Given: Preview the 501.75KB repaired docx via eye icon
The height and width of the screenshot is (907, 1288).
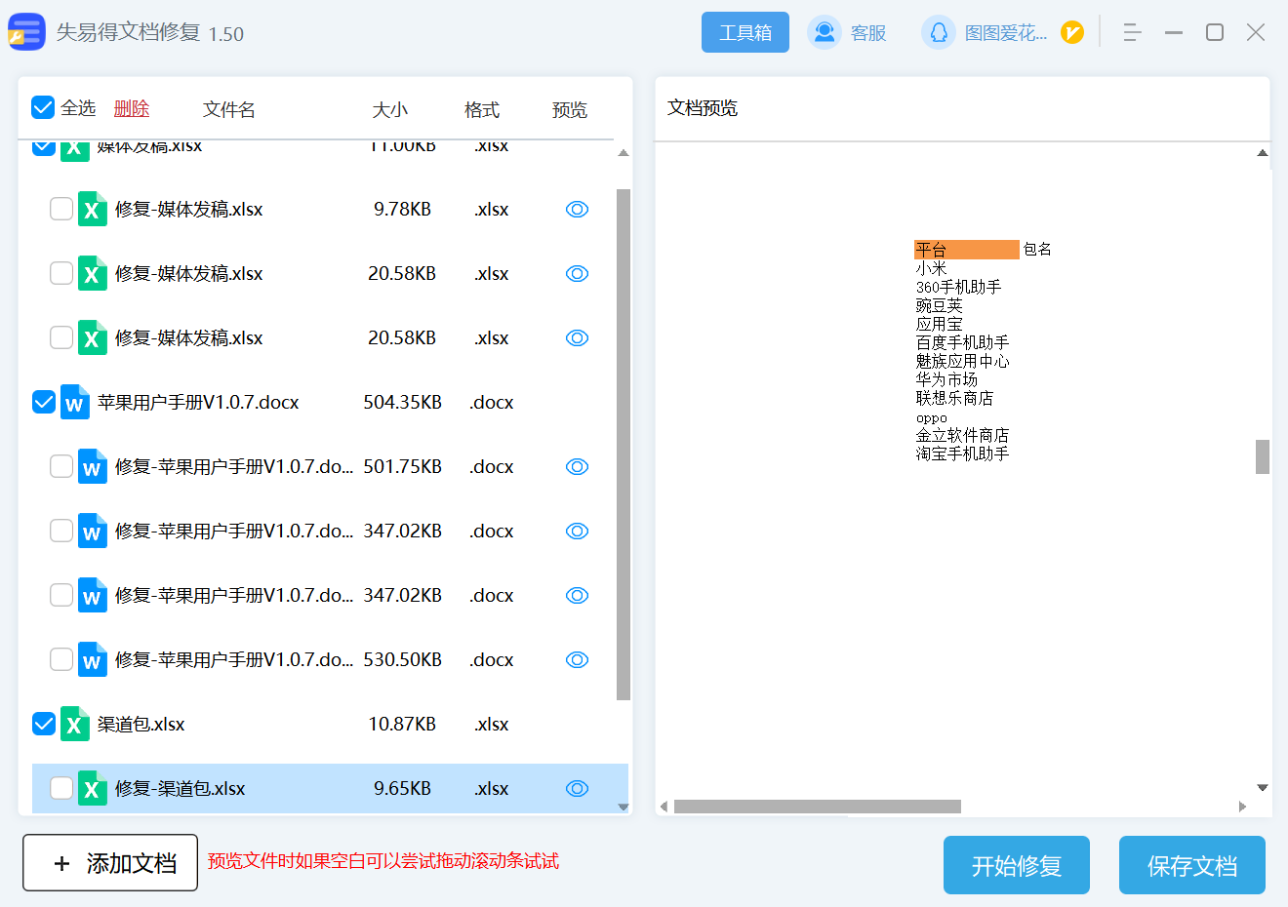Looking at the screenshot, I should coord(577,466).
